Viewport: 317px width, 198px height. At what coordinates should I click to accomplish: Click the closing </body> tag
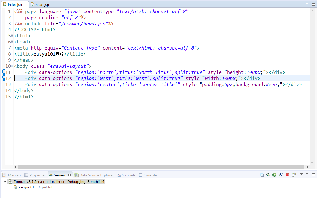[x=24, y=90]
